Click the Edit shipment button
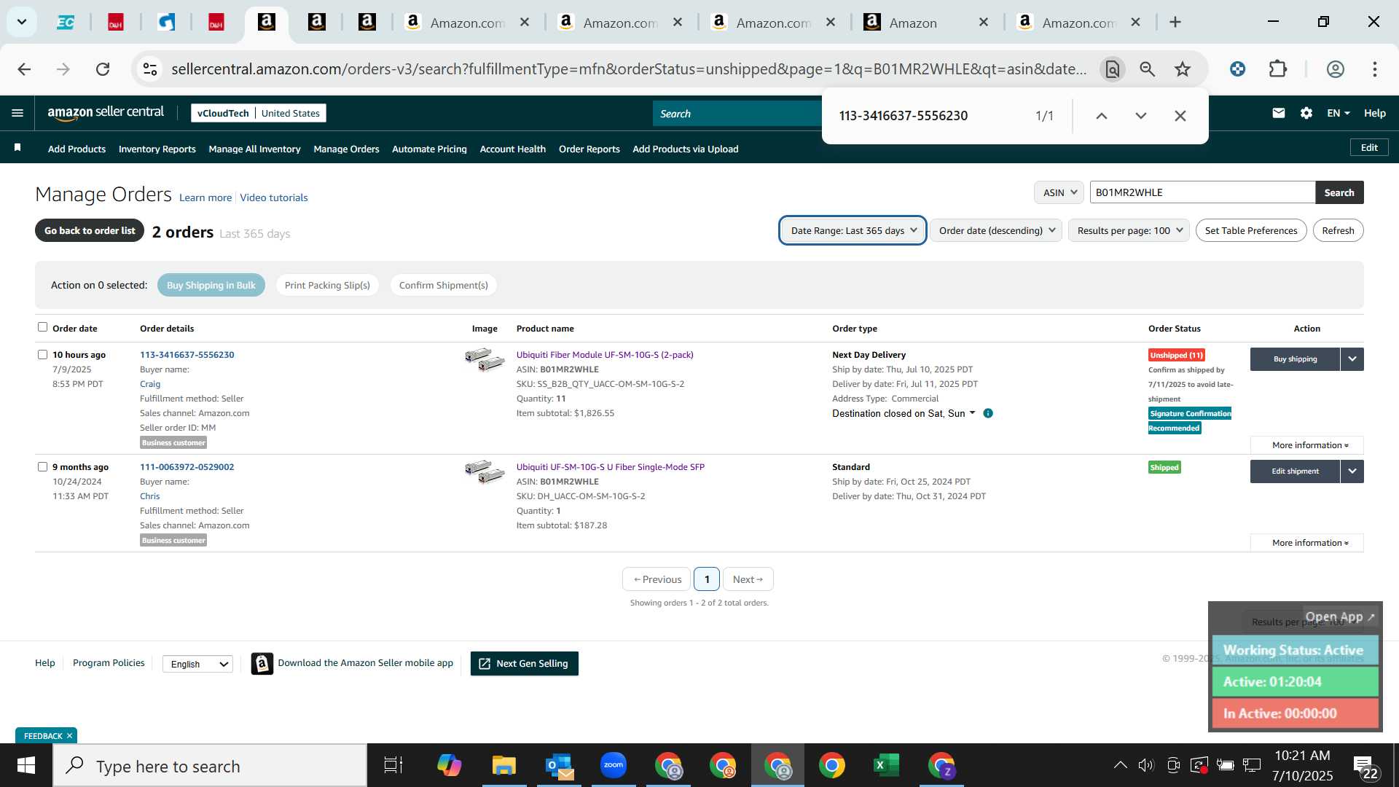1399x787 pixels. click(x=1295, y=471)
